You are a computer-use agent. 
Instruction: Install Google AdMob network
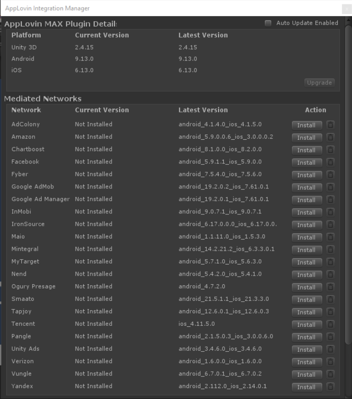click(307, 187)
